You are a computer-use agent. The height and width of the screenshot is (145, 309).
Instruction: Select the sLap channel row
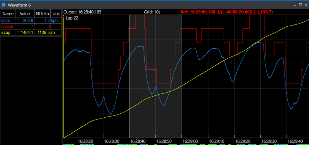[x=7, y=32]
